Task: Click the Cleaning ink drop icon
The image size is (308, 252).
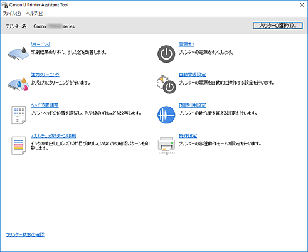Action: coord(18,53)
